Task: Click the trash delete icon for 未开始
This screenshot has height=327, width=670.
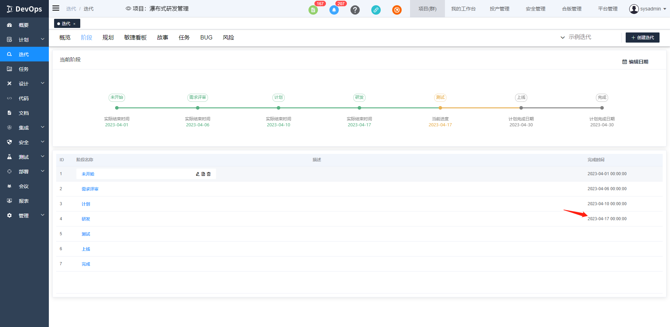Action: (x=209, y=174)
